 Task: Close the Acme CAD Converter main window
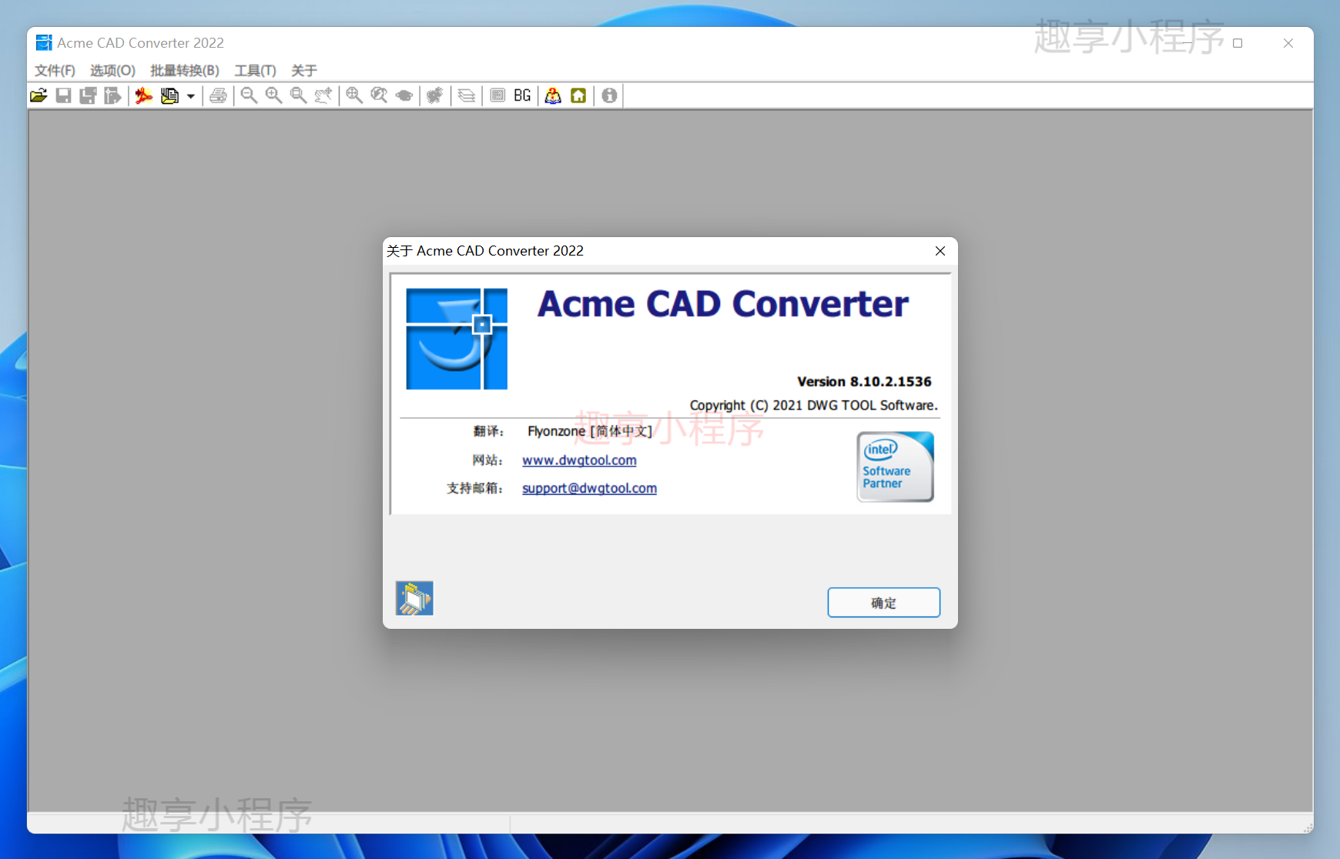[1288, 43]
